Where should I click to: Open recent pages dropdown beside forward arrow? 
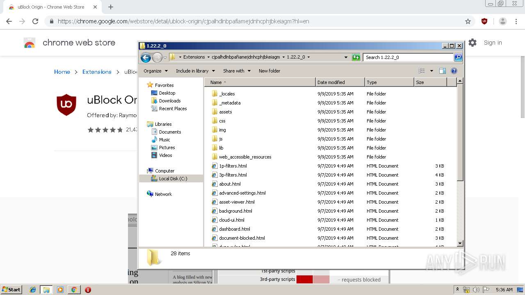[x=165, y=57]
